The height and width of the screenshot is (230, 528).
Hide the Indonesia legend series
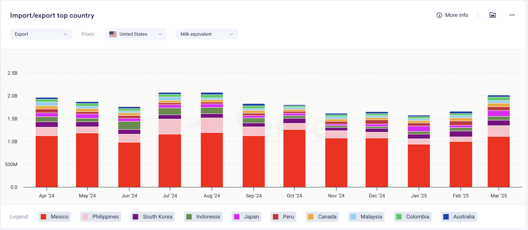(x=203, y=216)
